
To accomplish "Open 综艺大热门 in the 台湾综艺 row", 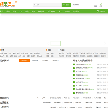I will click(x=79, y=103).
